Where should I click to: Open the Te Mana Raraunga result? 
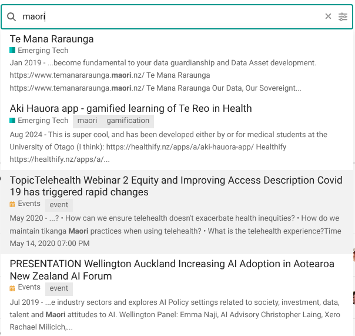click(52, 39)
